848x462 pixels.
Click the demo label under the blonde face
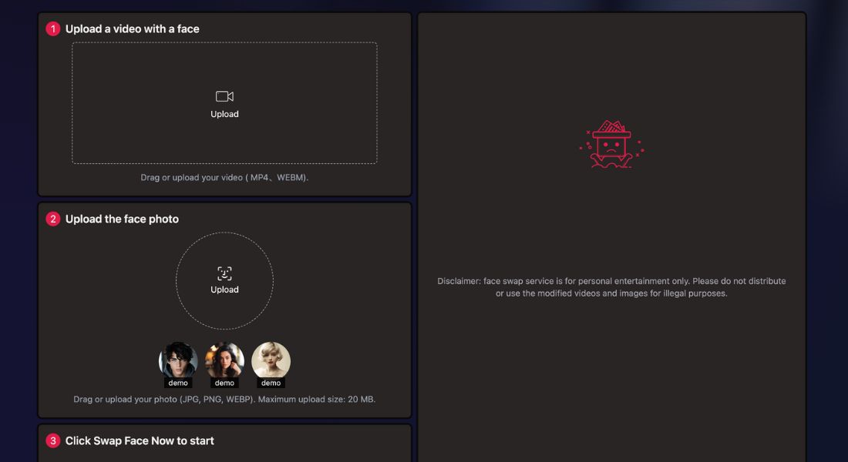[271, 383]
